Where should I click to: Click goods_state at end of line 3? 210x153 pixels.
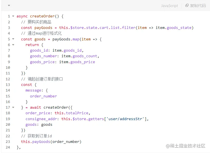pyautogui.click(x=179, y=28)
